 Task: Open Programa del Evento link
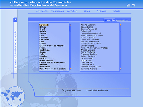click(x=71, y=90)
